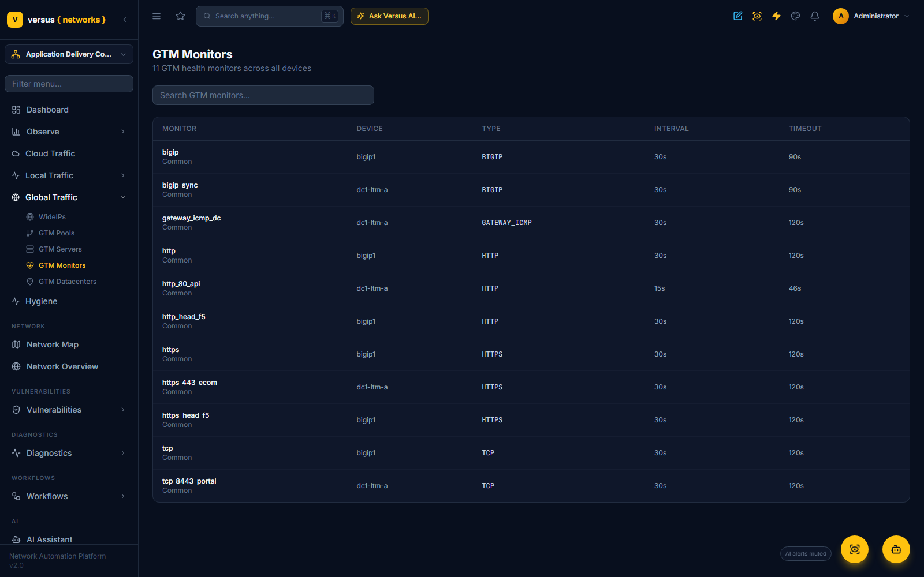Screen dimensions: 924x577
Task: Select GTM Datacenters menu item
Action: tap(68, 282)
